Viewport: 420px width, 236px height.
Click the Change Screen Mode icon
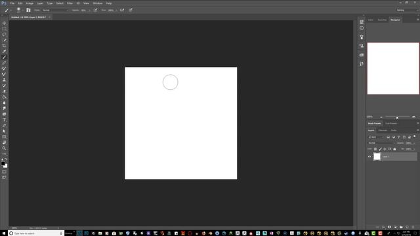click(x=4, y=177)
